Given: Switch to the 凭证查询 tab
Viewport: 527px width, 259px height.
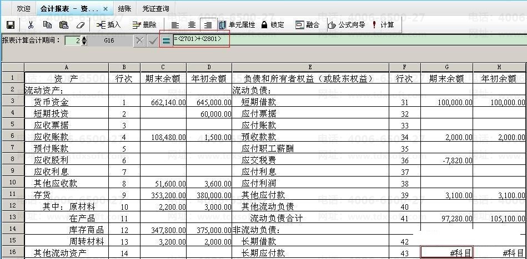Looking at the screenshot, I should point(155,9).
